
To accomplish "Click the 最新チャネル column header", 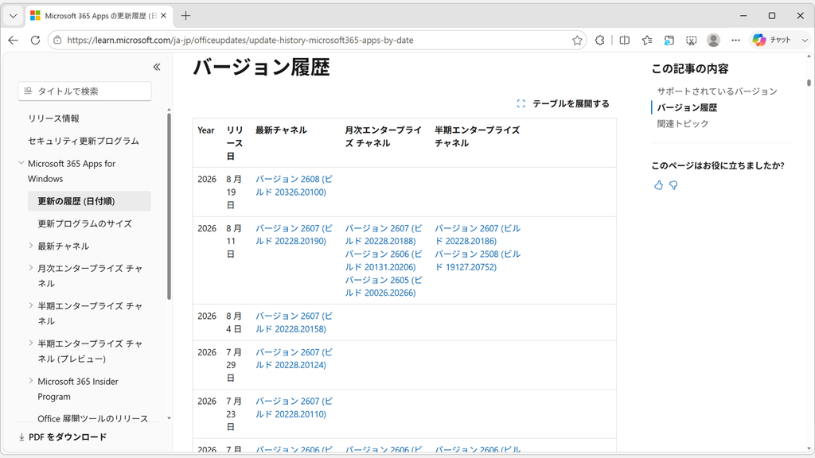I will click(x=281, y=130).
